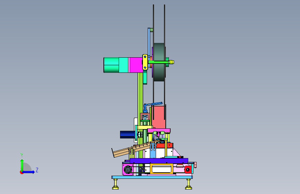Image resolution: width=300 pixels, height=194 pixels.
Task: Select the round fan grille in the magenta housing
Action: click(128, 169)
